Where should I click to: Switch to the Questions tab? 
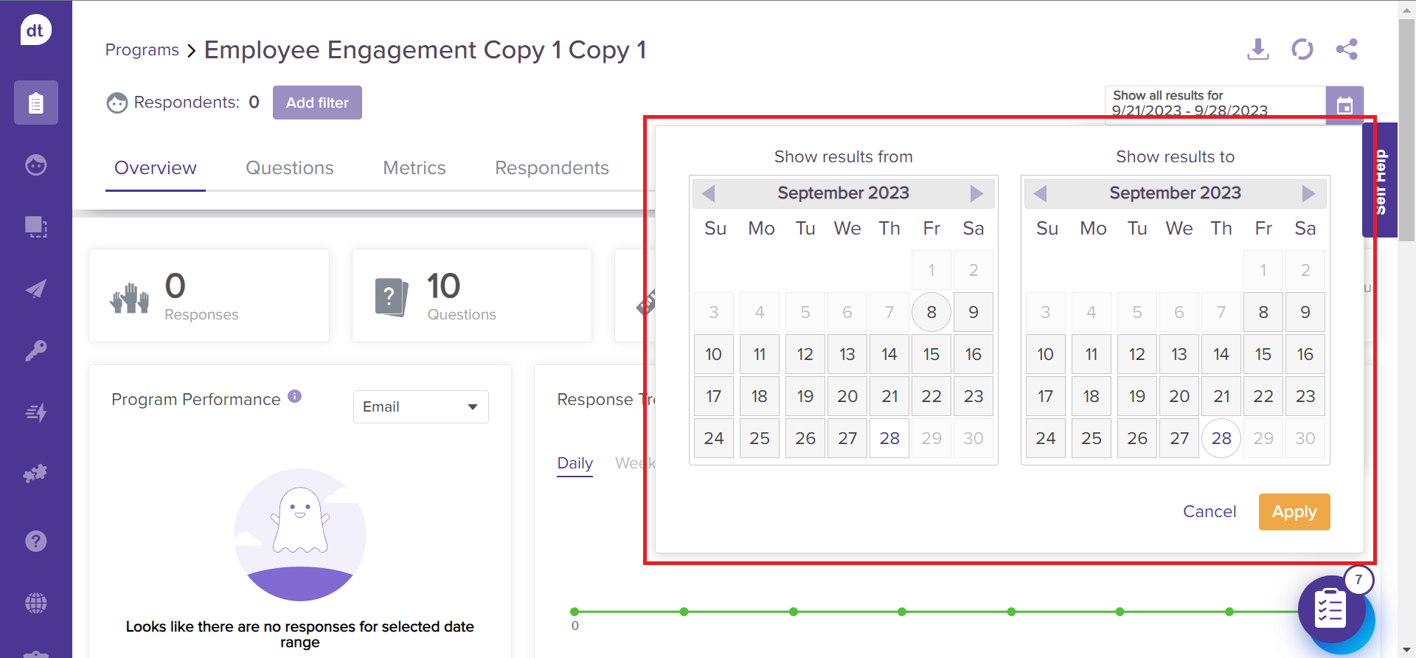tap(289, 168)
